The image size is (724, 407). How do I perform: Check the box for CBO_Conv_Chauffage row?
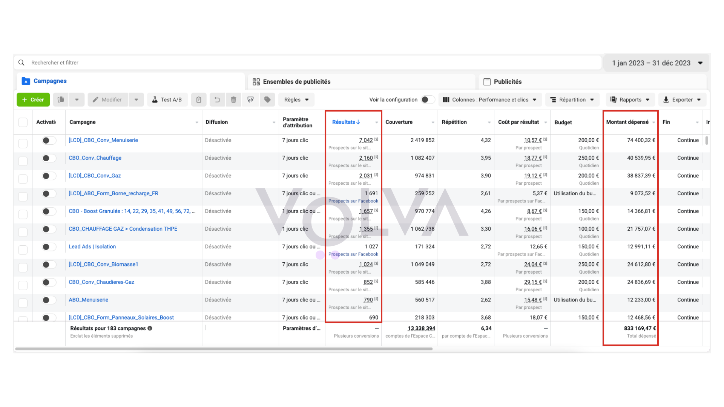click(x=23, y=161)
